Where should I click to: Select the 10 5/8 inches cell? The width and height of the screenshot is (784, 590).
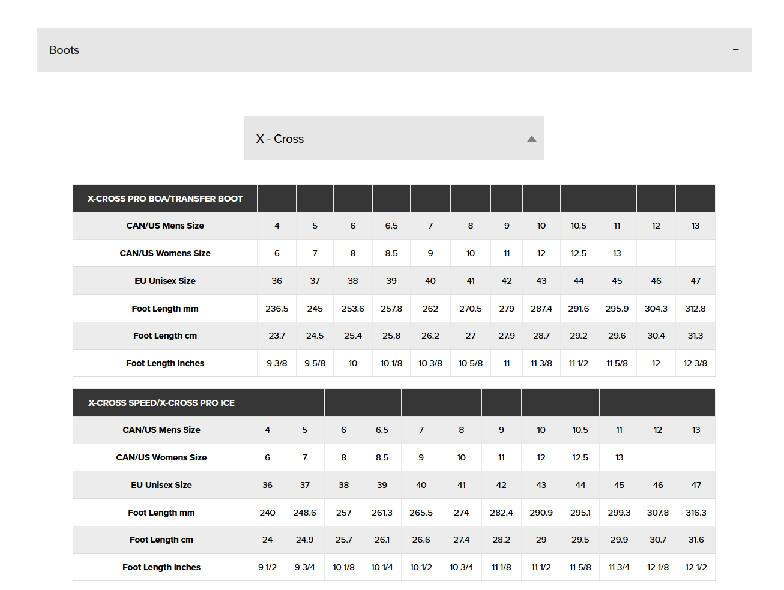(x=471, y=363)
